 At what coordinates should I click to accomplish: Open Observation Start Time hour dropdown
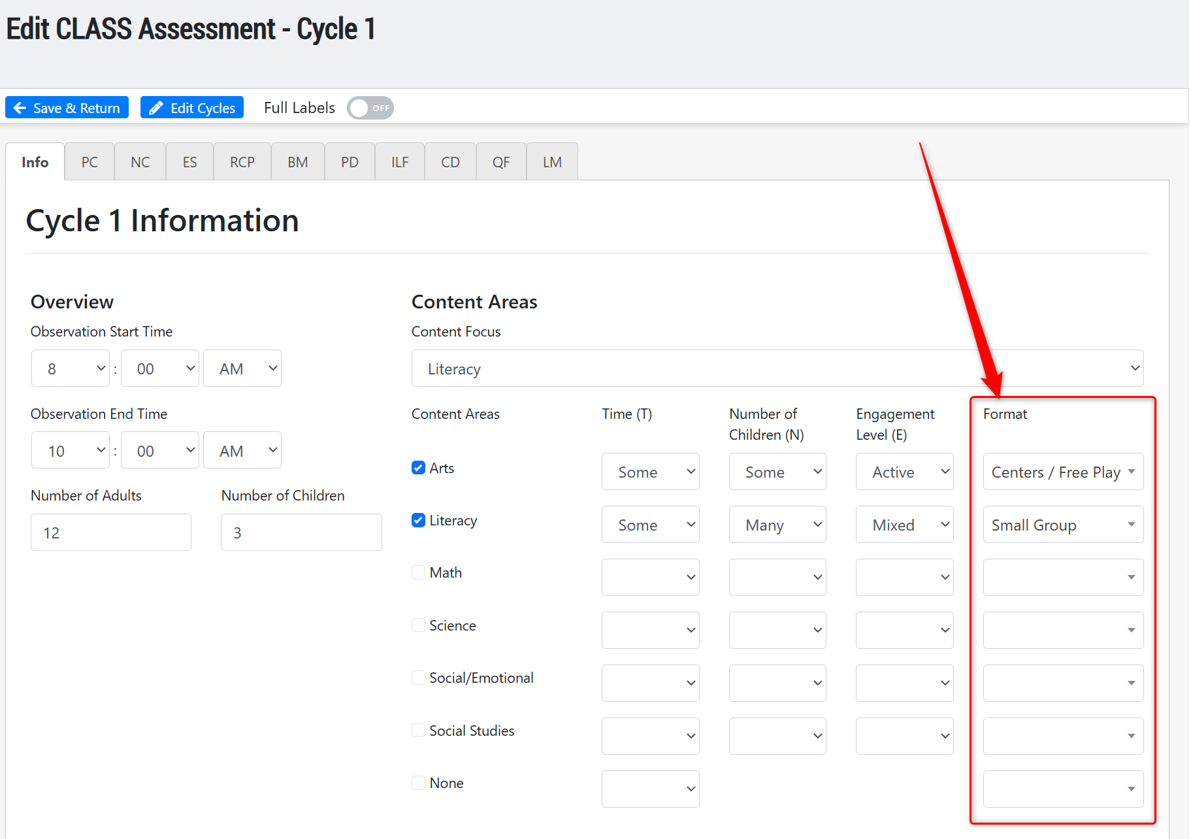pyautogui.click(x=71, y=369)
